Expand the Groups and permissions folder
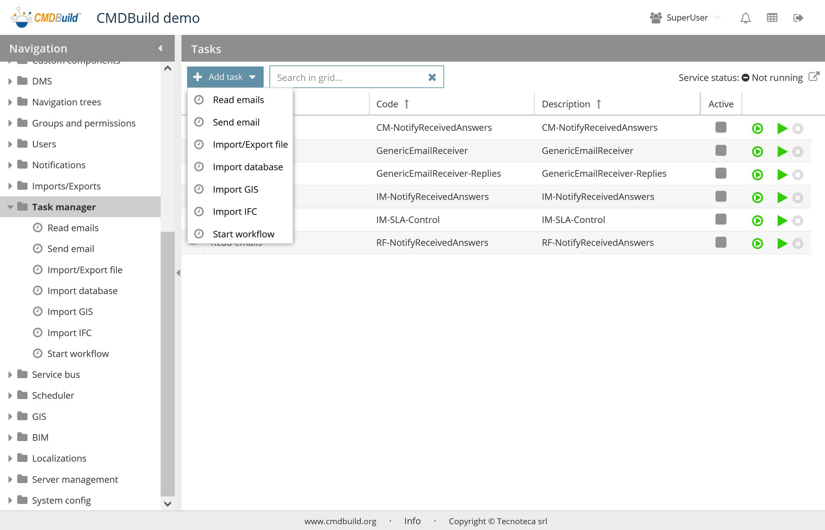Screen dimensions: 825x530 click(10, 123)
